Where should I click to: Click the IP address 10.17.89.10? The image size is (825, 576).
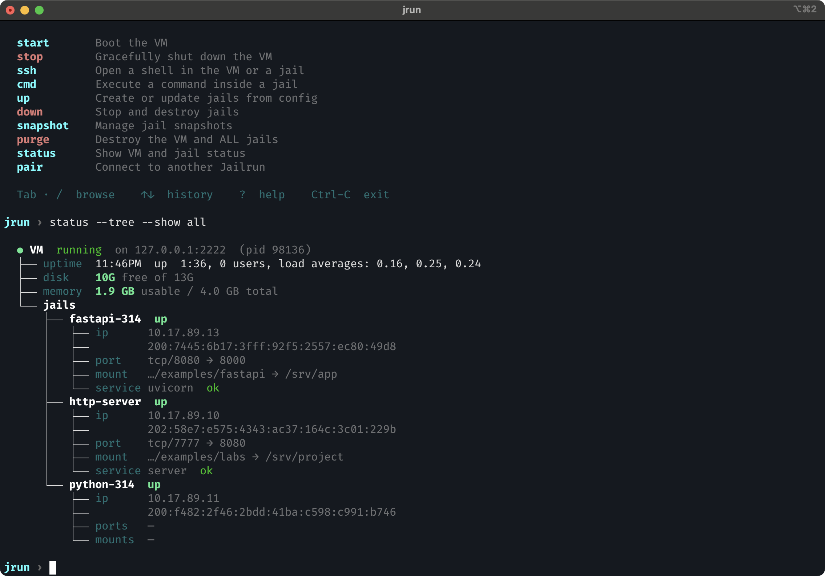(x=184, y=415)
